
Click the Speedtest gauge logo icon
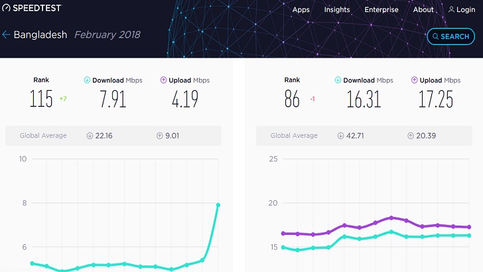(6, 8)
